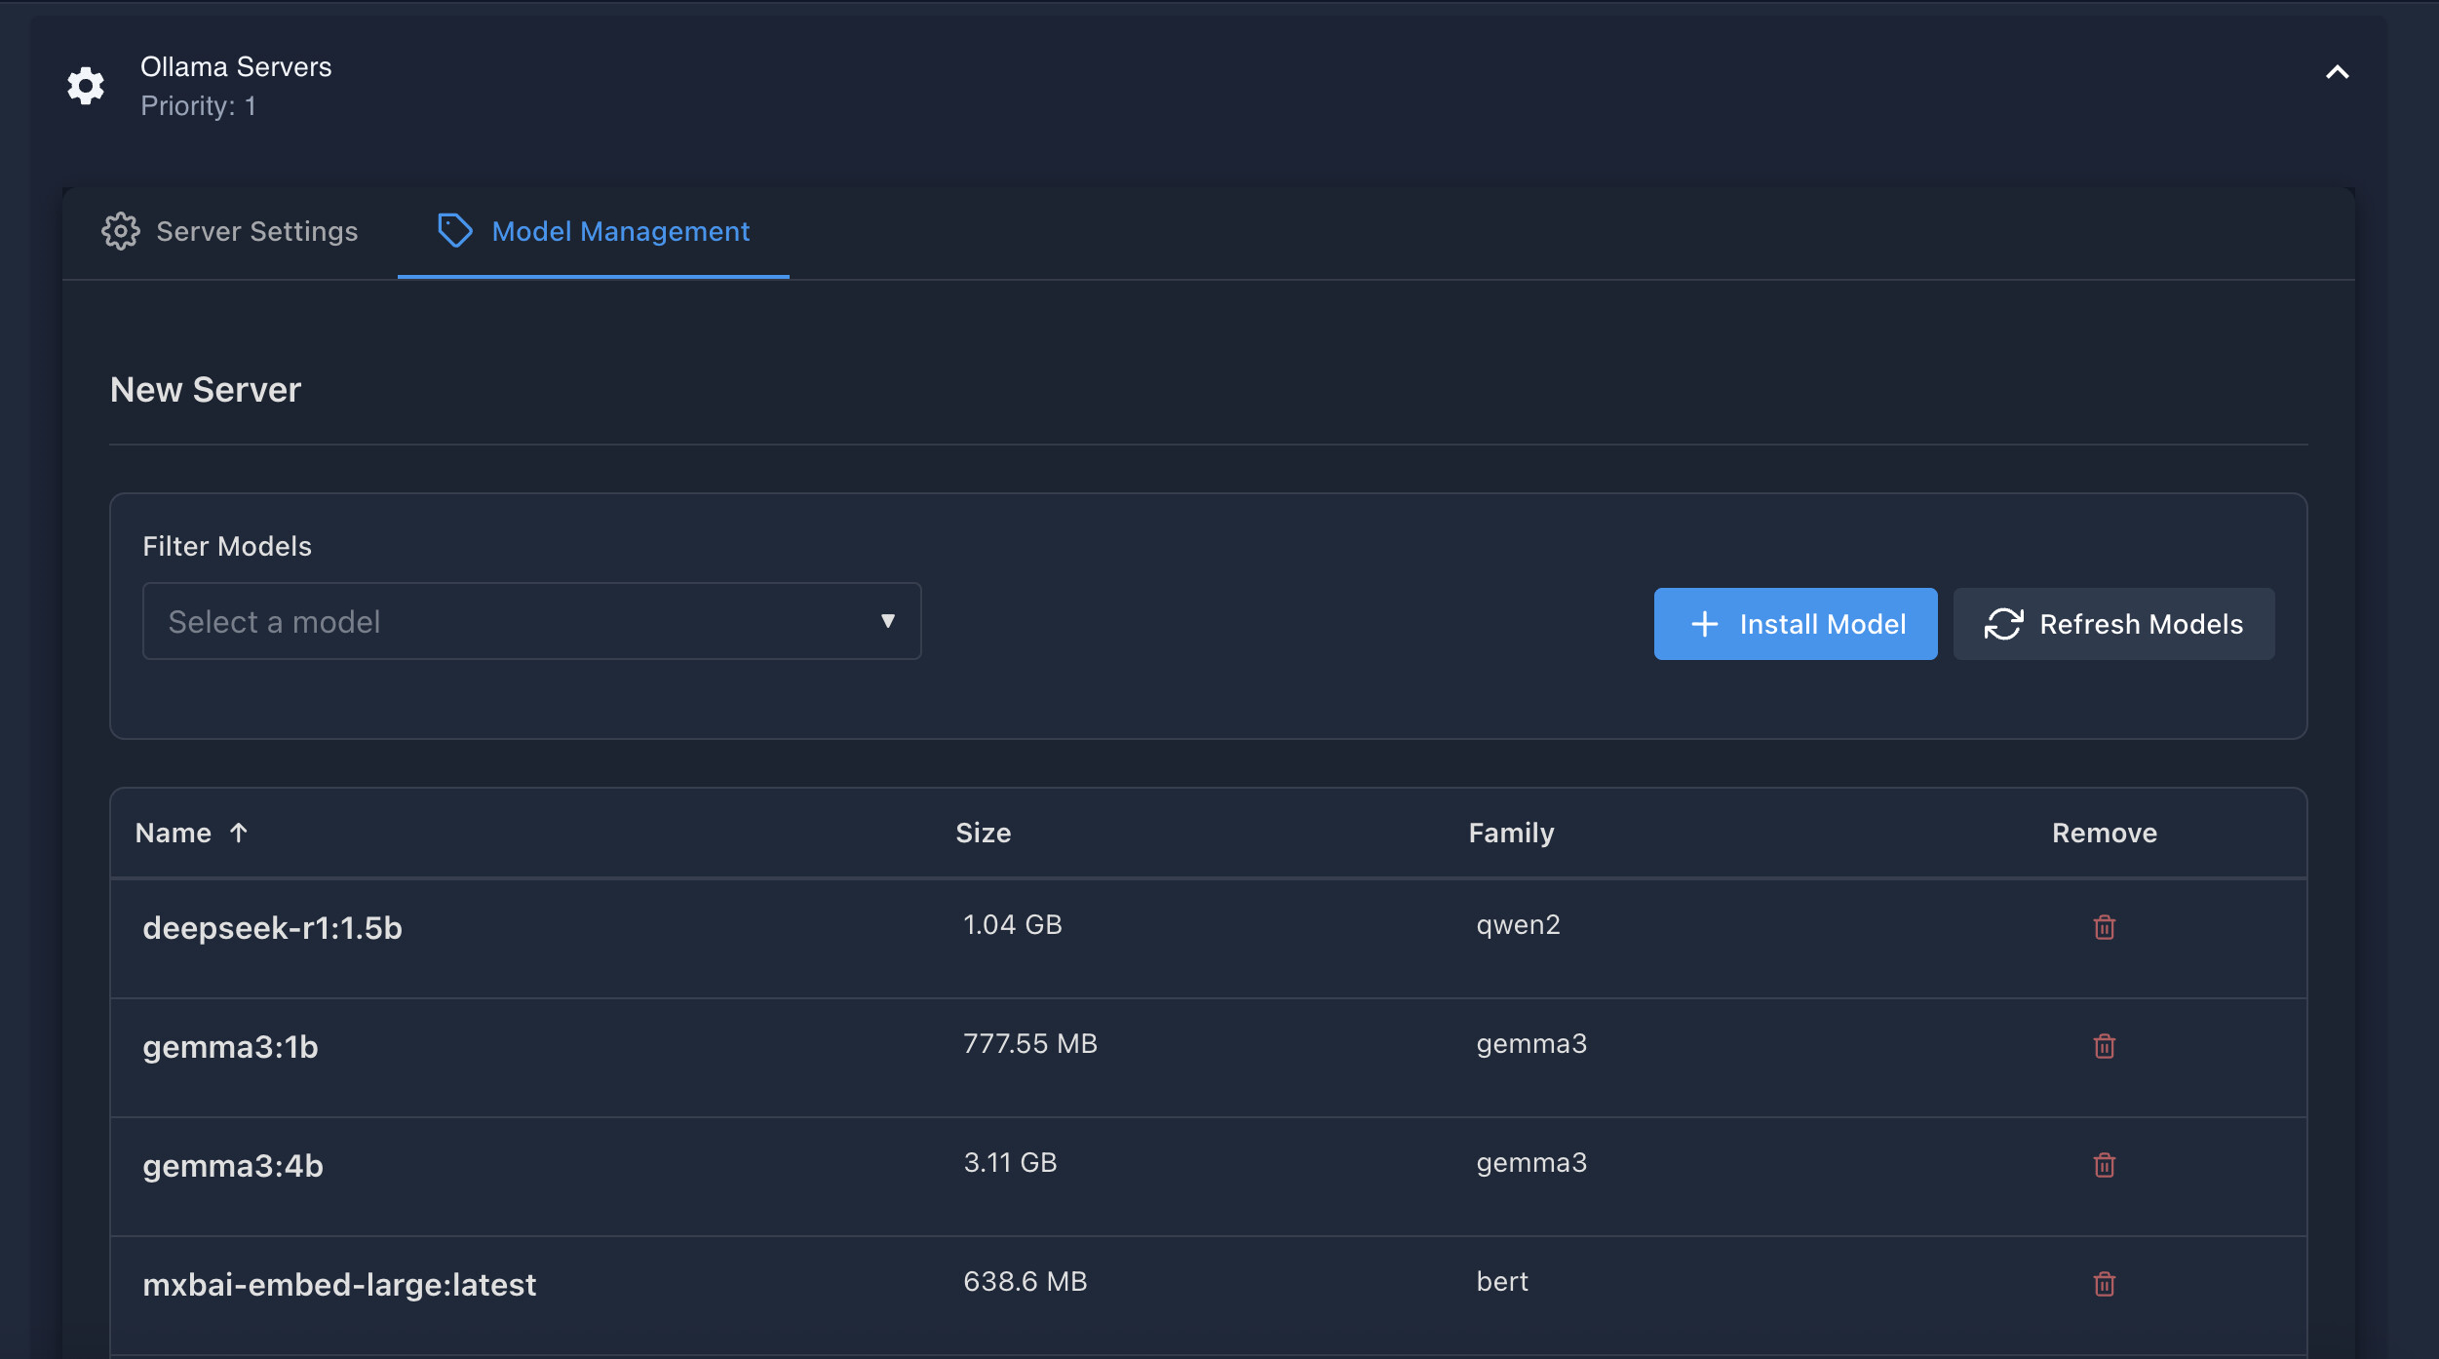Select the Model Management tab
This screenshot has width=2439, height=1359.
coord(620,231)
